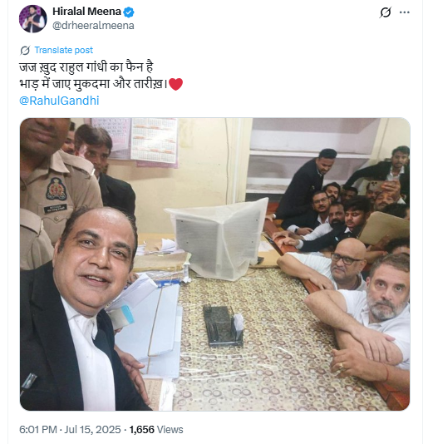
Task: Open the Grok explain-post icon at top right
Action: click(x=386, y=12)
